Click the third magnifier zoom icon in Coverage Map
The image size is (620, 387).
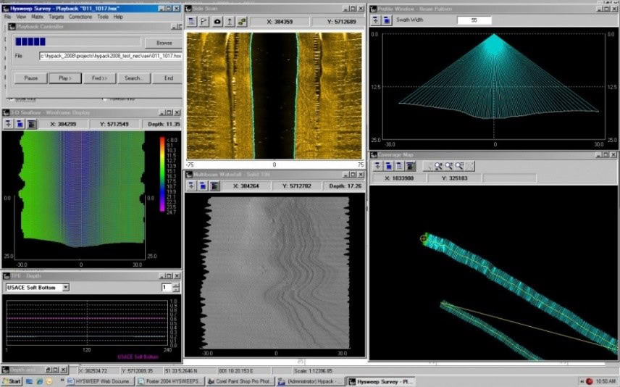click(459, 166)
